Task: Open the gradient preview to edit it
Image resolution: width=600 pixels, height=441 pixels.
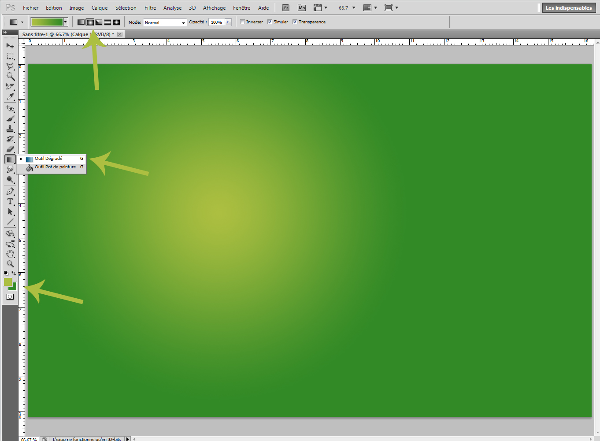Action: tap(47, 22)
